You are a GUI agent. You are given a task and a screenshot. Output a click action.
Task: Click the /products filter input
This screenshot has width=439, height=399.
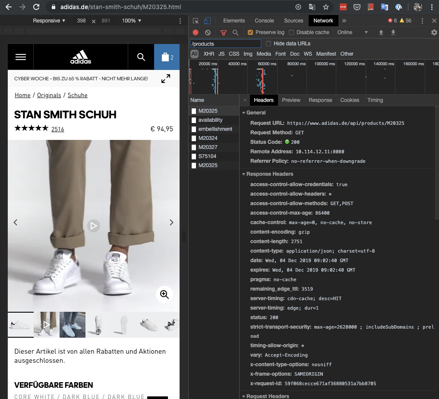(x=225, y=44)
